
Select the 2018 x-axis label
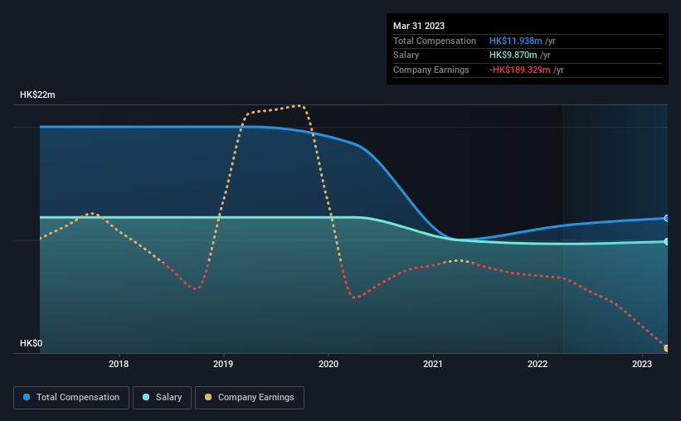click(119, 364)
